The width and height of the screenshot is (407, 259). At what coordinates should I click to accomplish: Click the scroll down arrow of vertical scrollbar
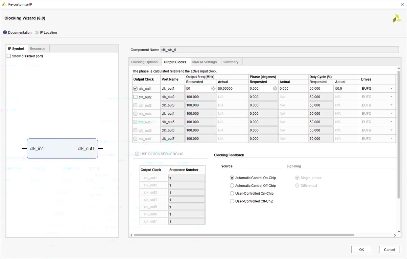pos(399,231)
